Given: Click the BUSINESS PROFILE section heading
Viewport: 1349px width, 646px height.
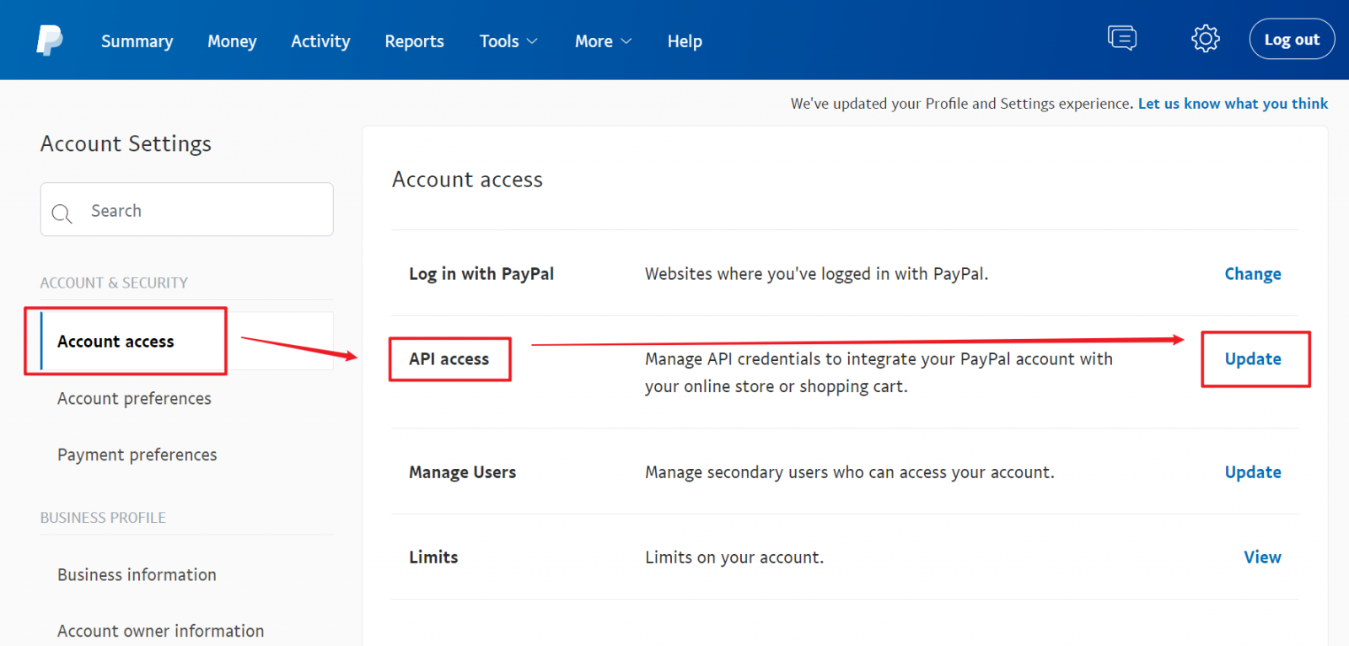Looking at the screenshot, I should [x=103, y=518].
